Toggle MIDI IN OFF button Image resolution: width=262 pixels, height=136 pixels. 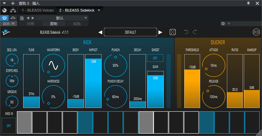pyautogui.click(x=9, y=126)
